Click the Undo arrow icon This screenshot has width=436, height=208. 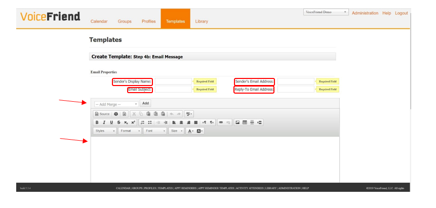pos(172,114)
